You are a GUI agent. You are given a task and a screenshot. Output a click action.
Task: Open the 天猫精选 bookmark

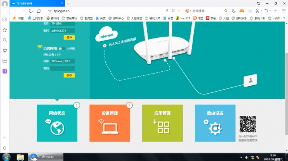(x=134, y=18)
